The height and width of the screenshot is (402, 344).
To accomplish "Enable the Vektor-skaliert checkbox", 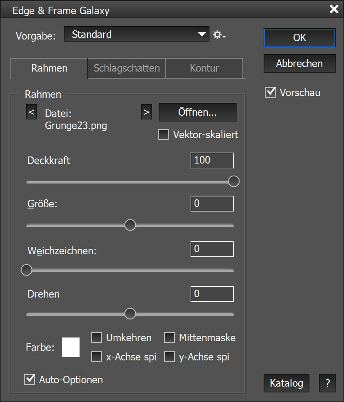I will [164, 135].
